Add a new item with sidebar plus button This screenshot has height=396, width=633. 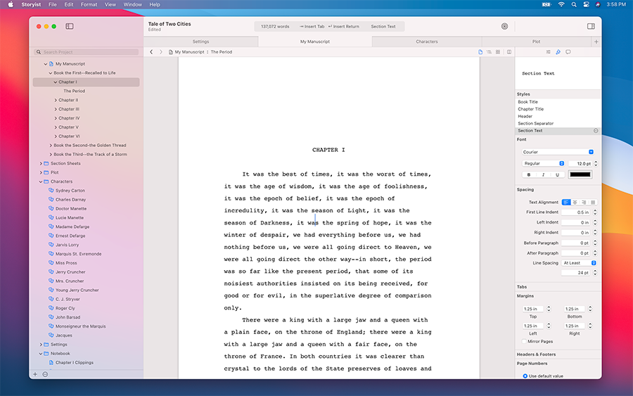coord(35,374)
